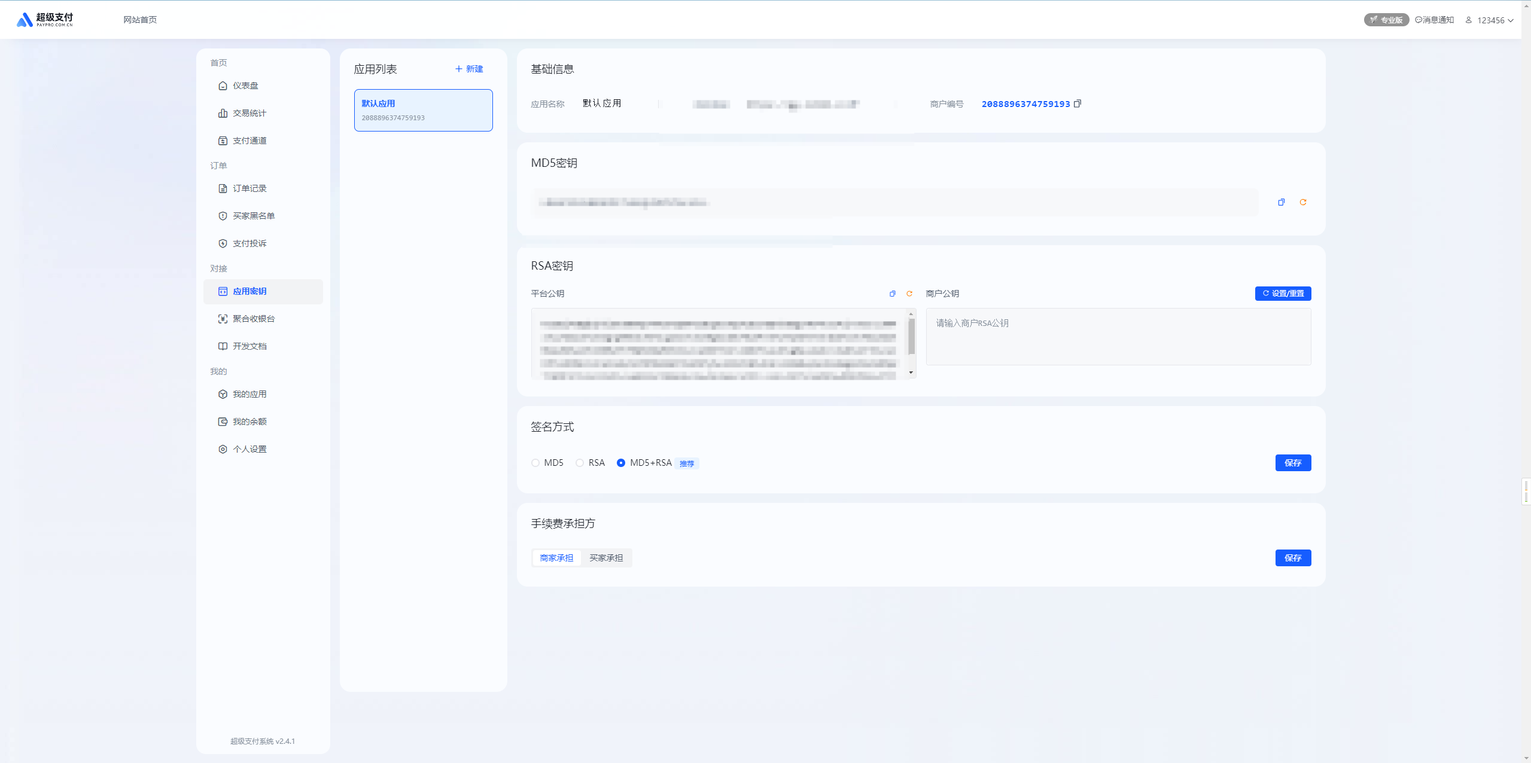The width and height of the screenshot is (1531, 763).
Task: Save the signature method setting
Action: pyautogui.click(x=1292, y=463)
